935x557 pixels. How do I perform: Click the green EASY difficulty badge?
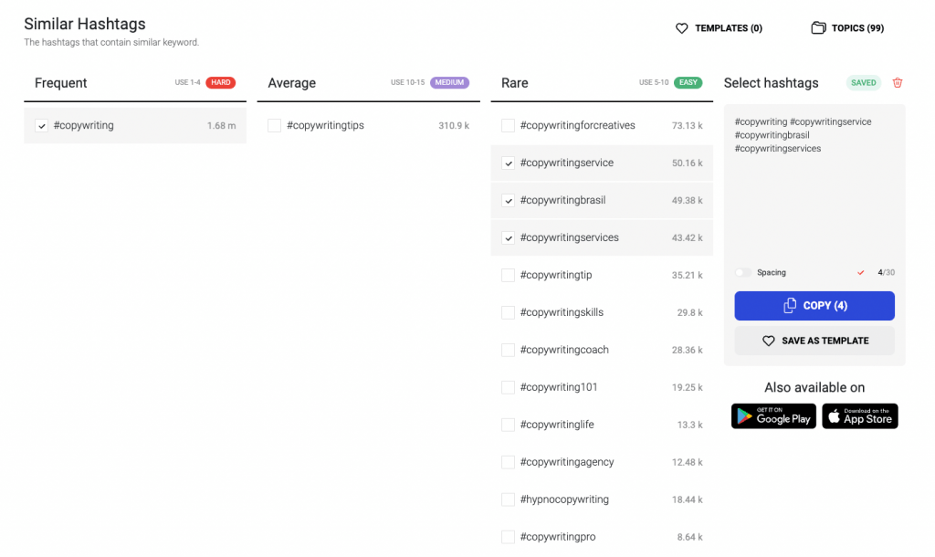pos(688,83)
